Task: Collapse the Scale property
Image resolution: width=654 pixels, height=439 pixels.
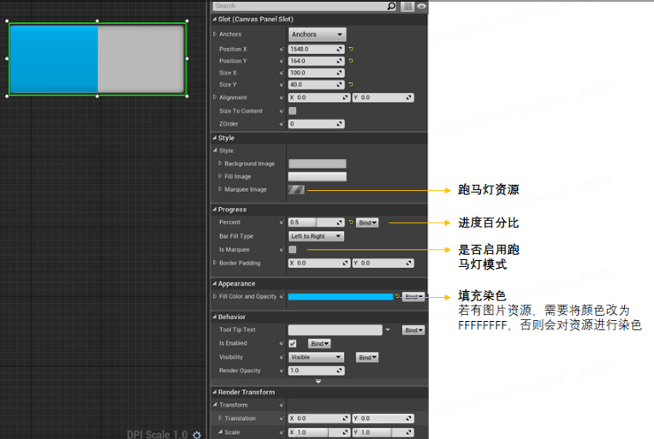Action: pos(220,432)
